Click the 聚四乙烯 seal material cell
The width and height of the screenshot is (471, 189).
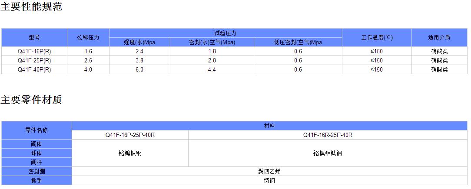269,171
